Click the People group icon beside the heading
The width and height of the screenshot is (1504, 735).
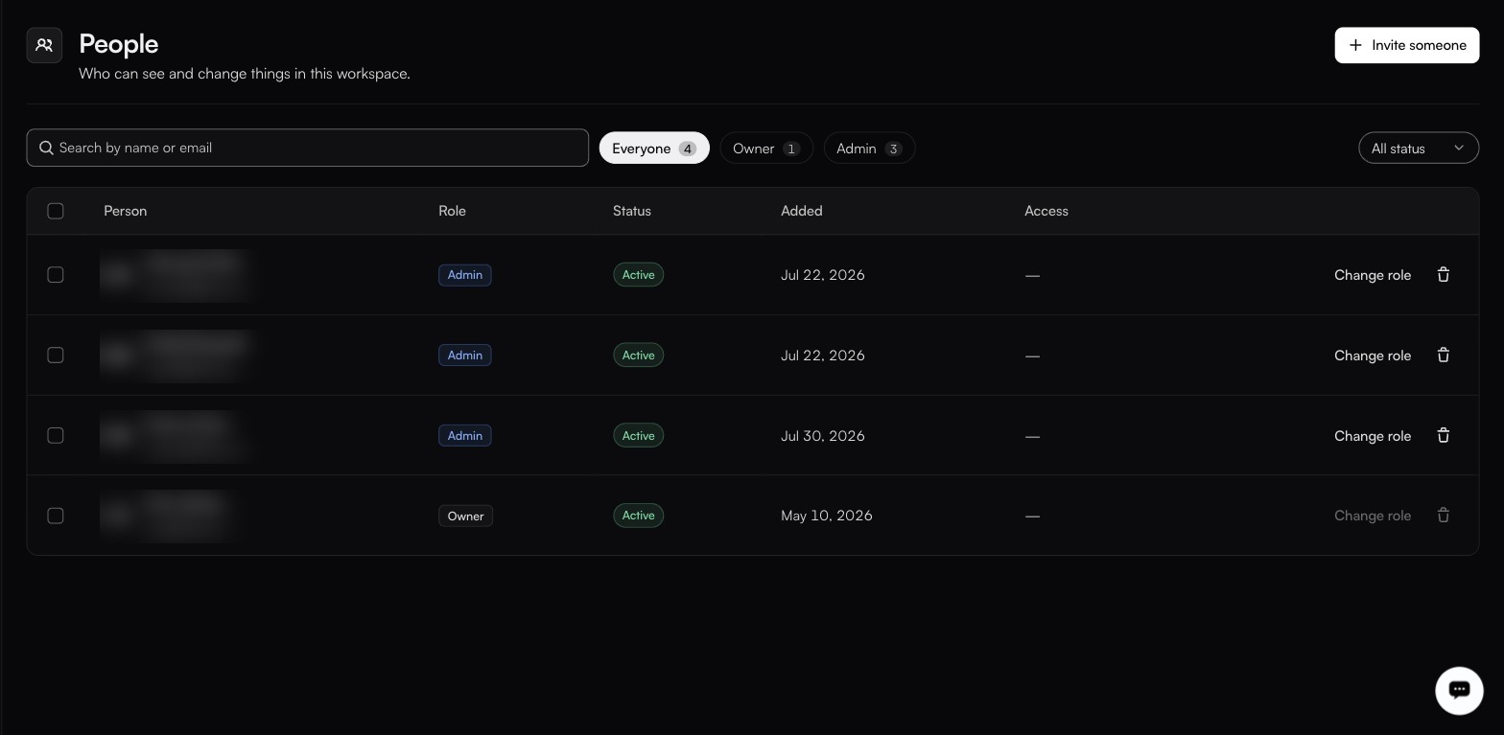[44, 45]
